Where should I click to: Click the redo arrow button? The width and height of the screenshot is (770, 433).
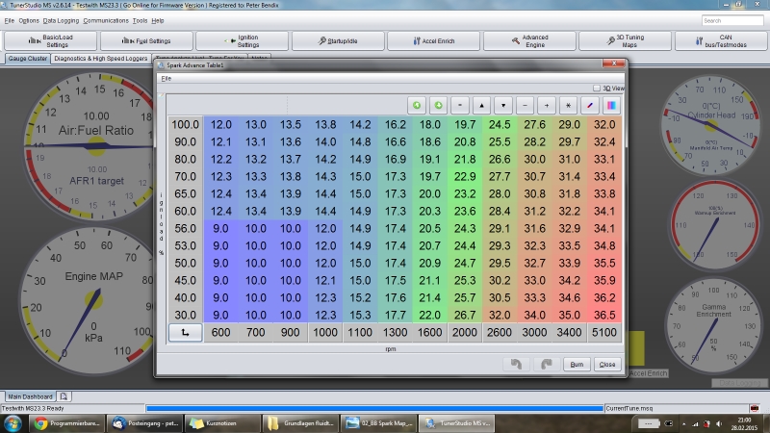546,364
